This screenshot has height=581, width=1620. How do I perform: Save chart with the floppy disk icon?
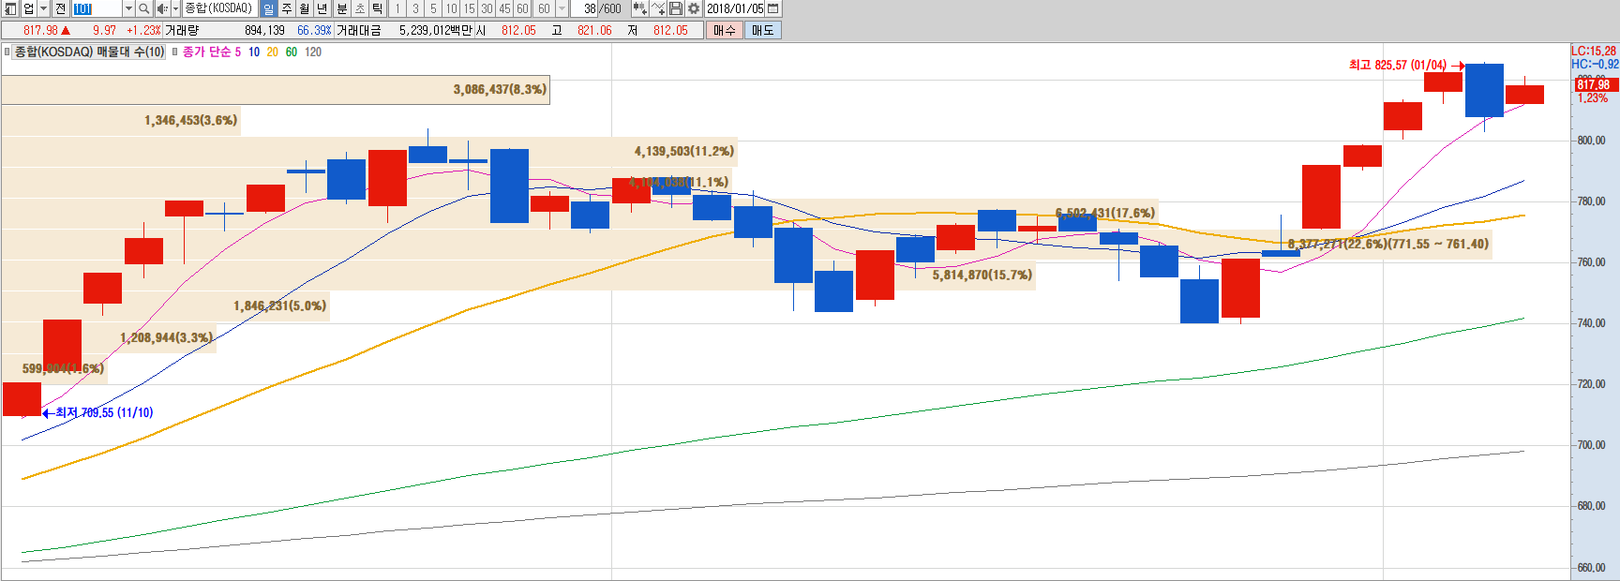point(676,8)
